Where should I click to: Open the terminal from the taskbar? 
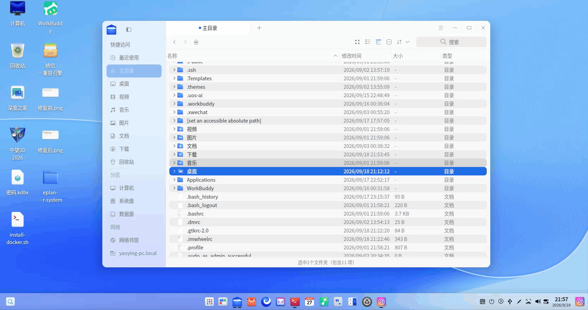(295, 302)
